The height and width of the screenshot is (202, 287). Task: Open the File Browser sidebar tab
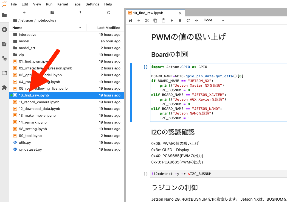tap(4, 15)
